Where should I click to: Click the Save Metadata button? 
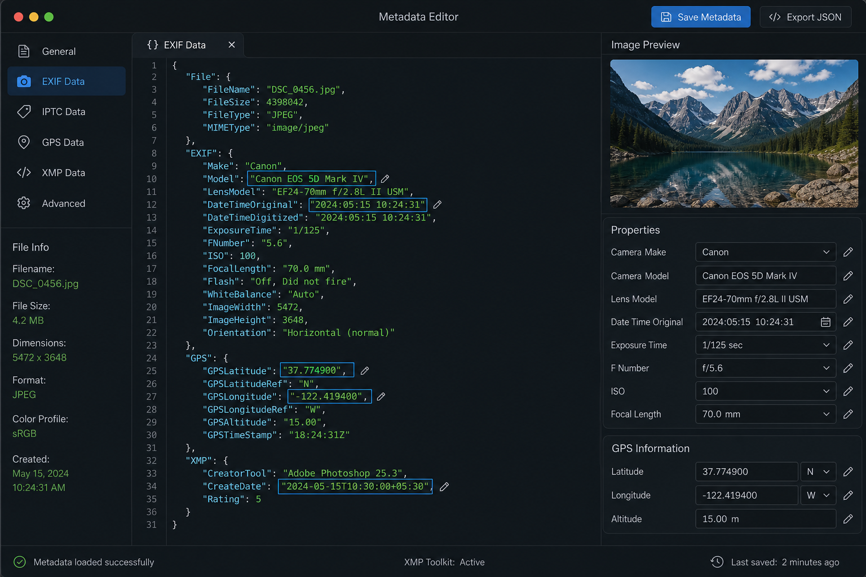(701, 17)
